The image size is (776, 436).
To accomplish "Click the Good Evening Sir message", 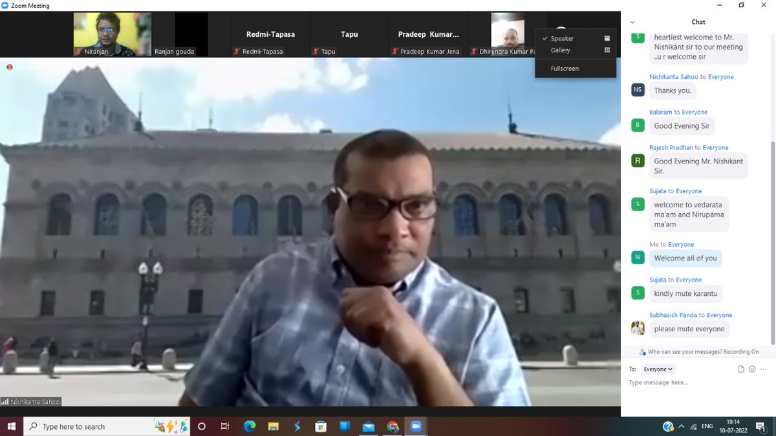I will pos(682,126).
